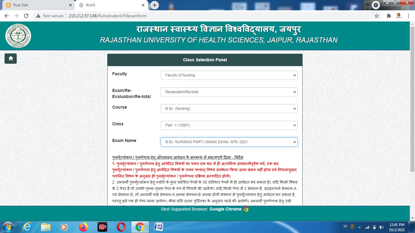This screenshot has width=415, height=233.
Task: Go back to the previous page
Action: click(6, 16)
